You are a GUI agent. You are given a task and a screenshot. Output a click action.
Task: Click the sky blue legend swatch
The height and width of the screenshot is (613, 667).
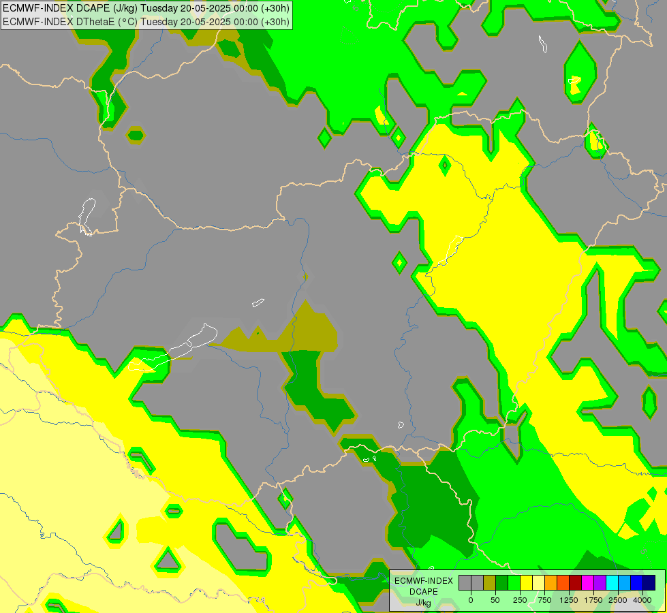624,582
